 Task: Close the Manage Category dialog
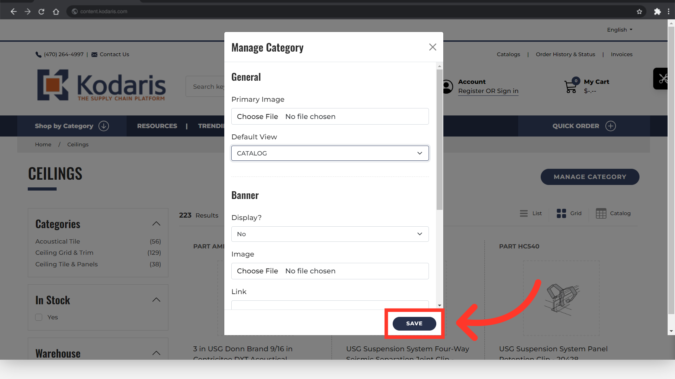pos(432,47)
